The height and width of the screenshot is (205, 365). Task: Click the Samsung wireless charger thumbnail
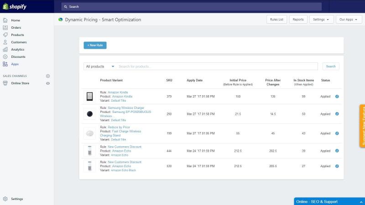point(89,114)
